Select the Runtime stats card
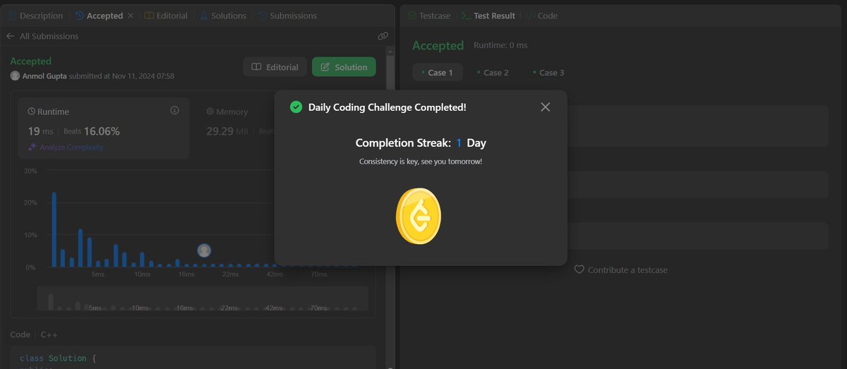 point(104,128)
